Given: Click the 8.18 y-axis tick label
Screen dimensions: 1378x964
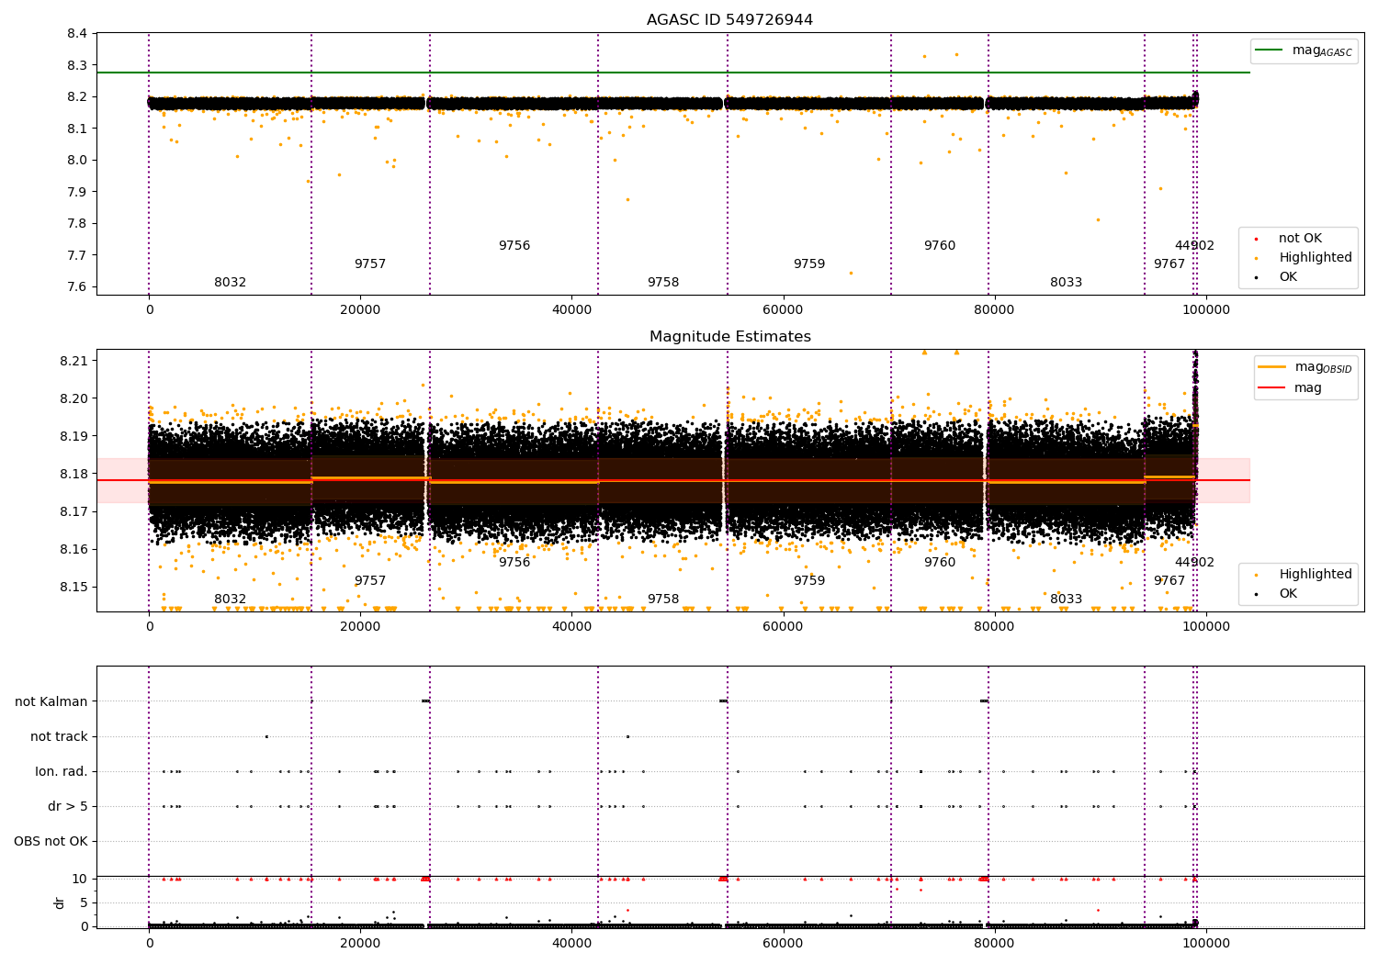Looking at the screenshot, I should (x=74, y=474).
